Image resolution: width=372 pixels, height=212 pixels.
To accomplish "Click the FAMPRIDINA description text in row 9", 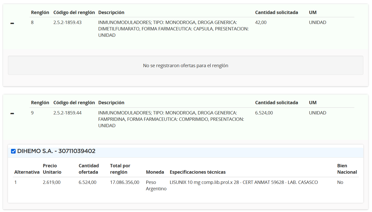I will tap(171, 119).
